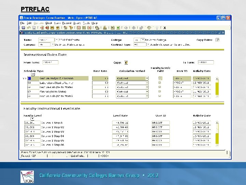Open the Term lookup dropdown arrow
Screen dimensions: 246x185
(x=57, y=40)
